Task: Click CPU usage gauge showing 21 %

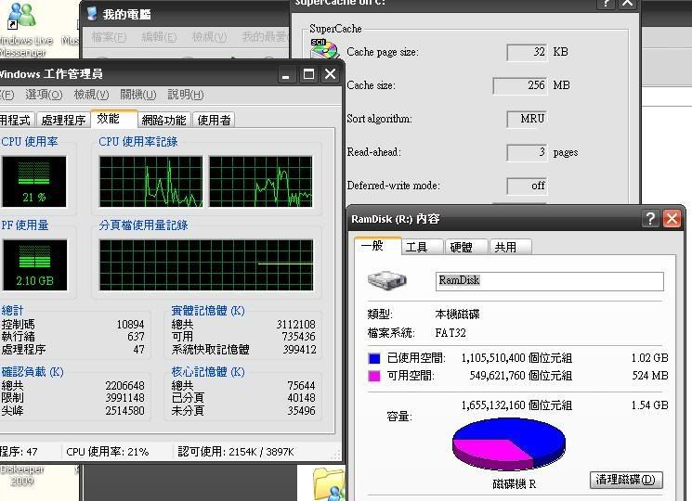Action: pyautogui.click(x=34, y=182)
